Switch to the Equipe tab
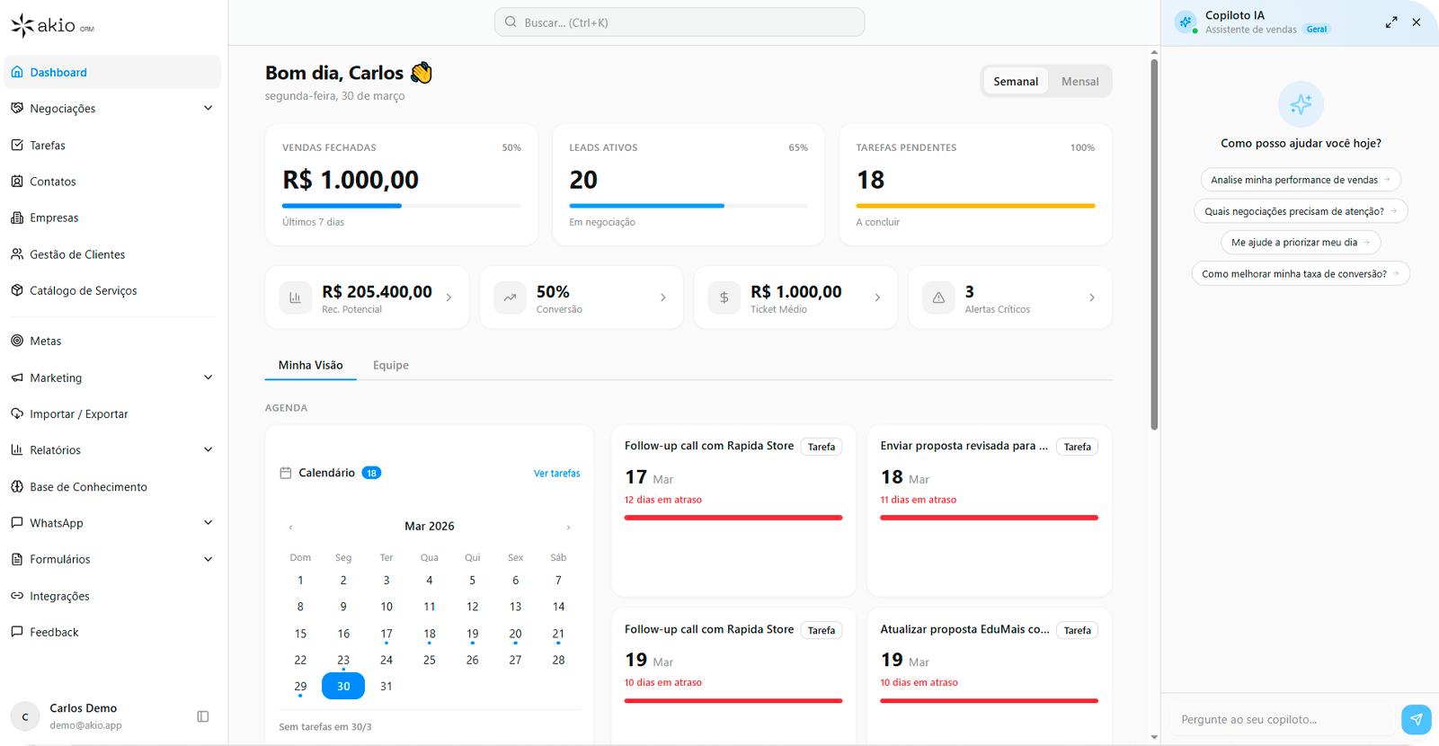The image size is (1439, 746). (x=390, y=365)
